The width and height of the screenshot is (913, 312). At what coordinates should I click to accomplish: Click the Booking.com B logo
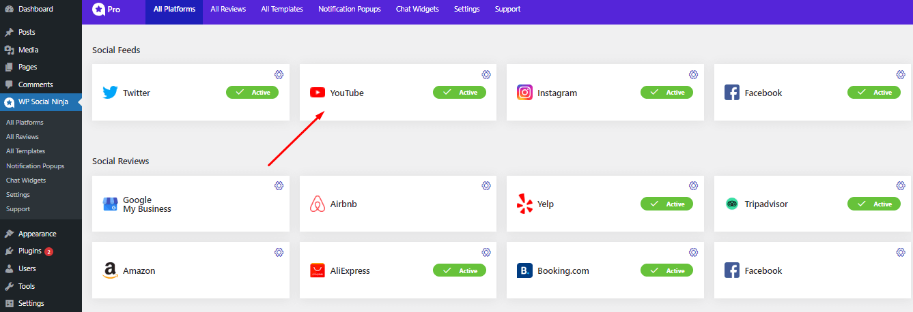click(x=524, y=270)
